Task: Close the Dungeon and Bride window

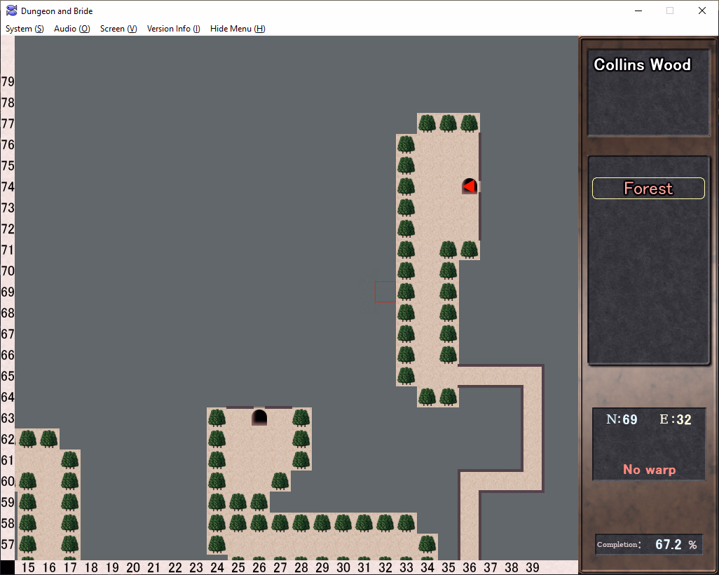Action: click(x=702, y=11)
